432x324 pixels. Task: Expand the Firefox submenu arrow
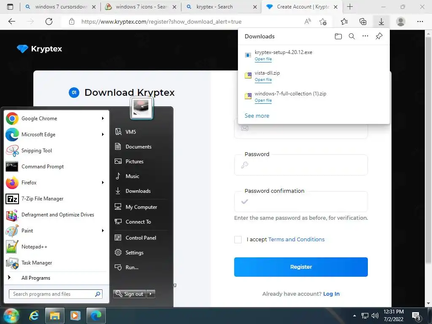tap(103, 182)
